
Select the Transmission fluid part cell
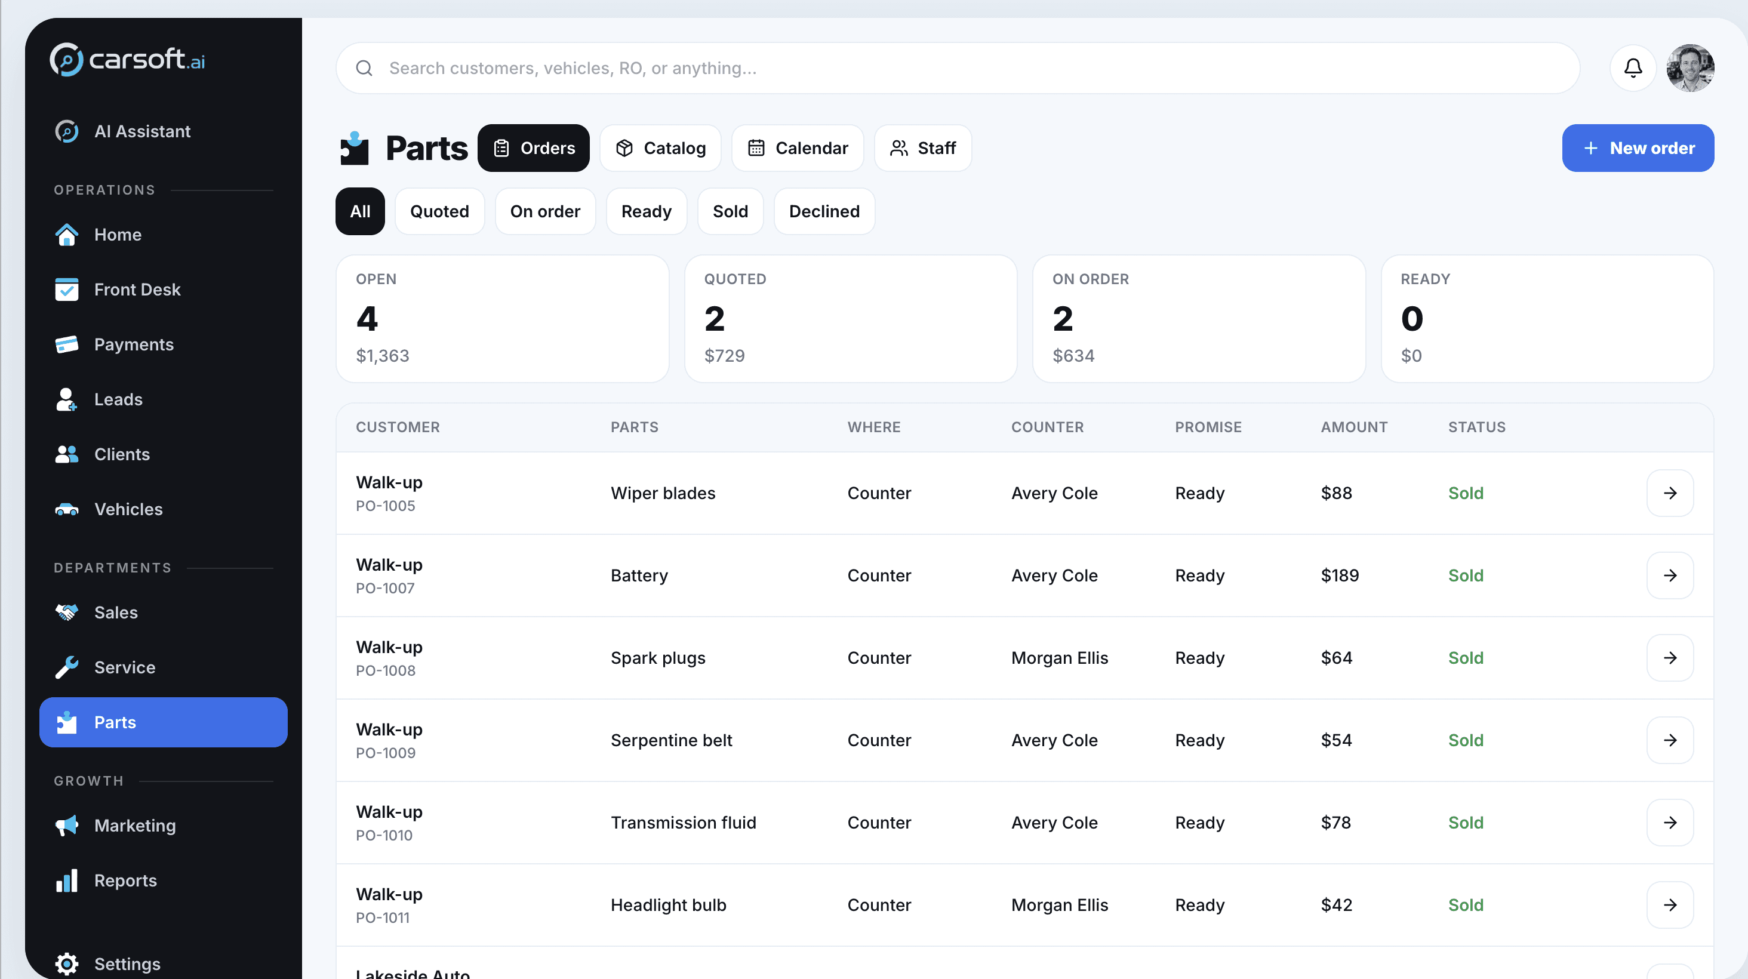(684, 823)
